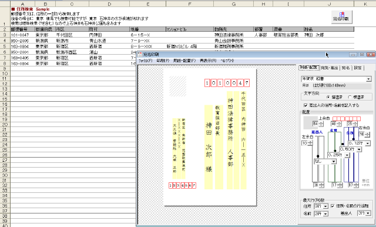Image resolution: width=376 pixels, height=227 pixels.
Task: Toggle 差出人の住所・名前を記入する checkbox
Action: pos(305,105)
